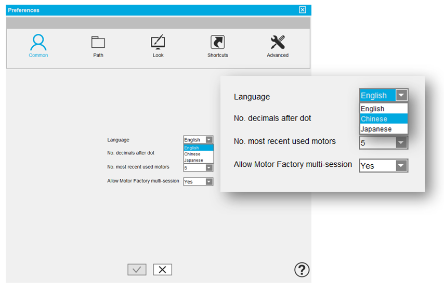Open multi-session dropdown in the small dialog

click(209, 182)
